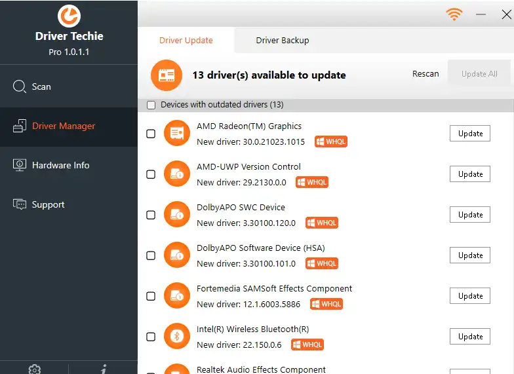Click the AMD Radeon Graphics device icon
The height and width of the screenshot is (374, 514).
(x=176, y=134)
